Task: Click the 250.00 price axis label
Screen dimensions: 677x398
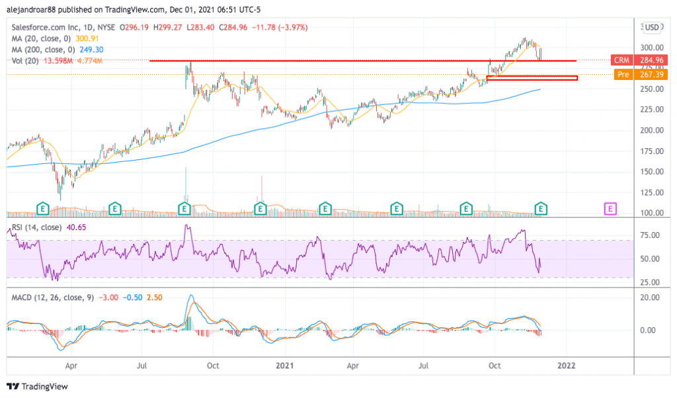Action: pos(652,89)
